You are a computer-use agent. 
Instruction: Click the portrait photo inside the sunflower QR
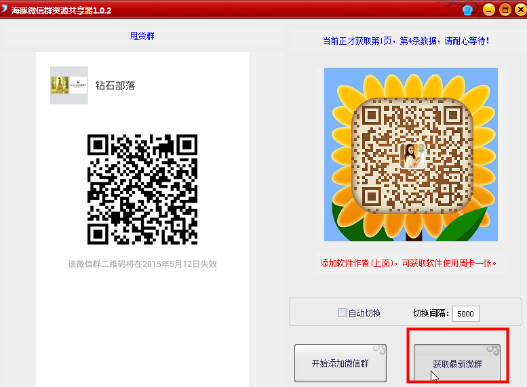click(x=412, y=155)
